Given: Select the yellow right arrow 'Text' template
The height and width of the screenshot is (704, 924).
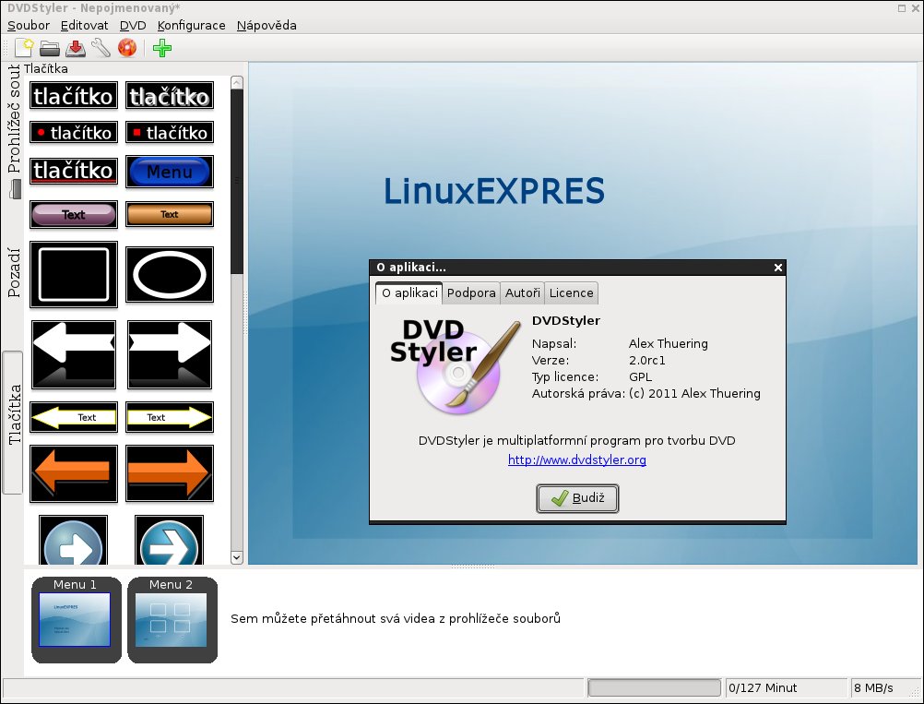Looking at the screenshot, I should tap(170, 417).
